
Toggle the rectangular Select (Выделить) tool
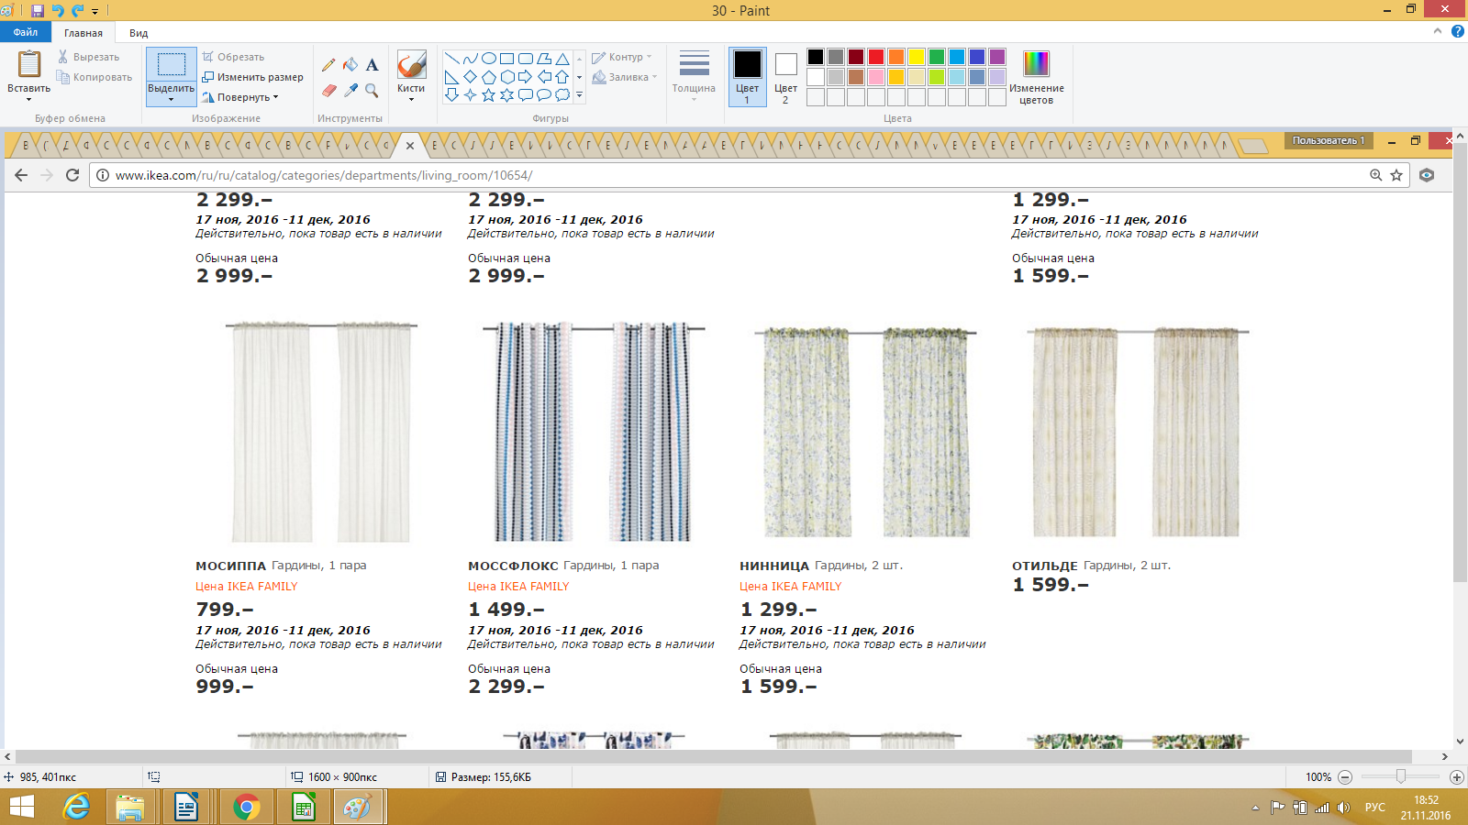coord(171,65)
